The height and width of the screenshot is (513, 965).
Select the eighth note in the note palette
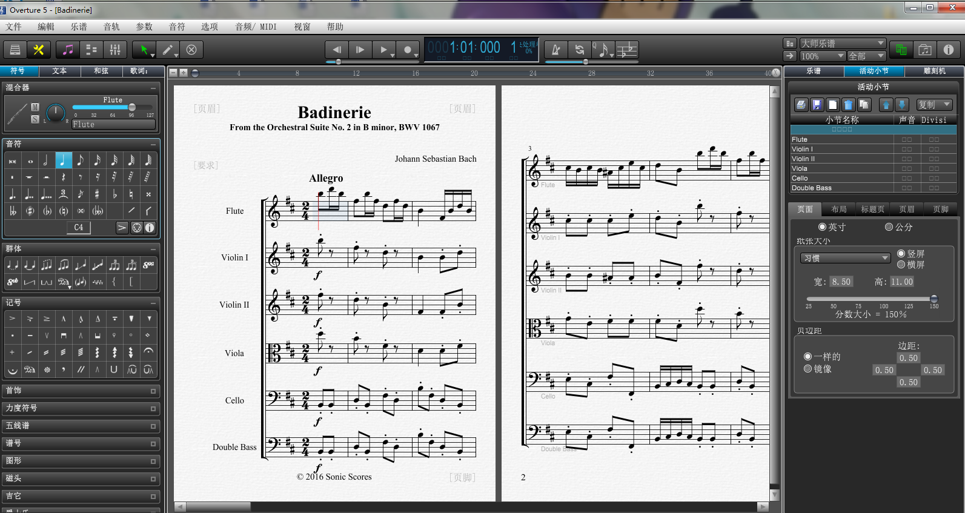80,161
